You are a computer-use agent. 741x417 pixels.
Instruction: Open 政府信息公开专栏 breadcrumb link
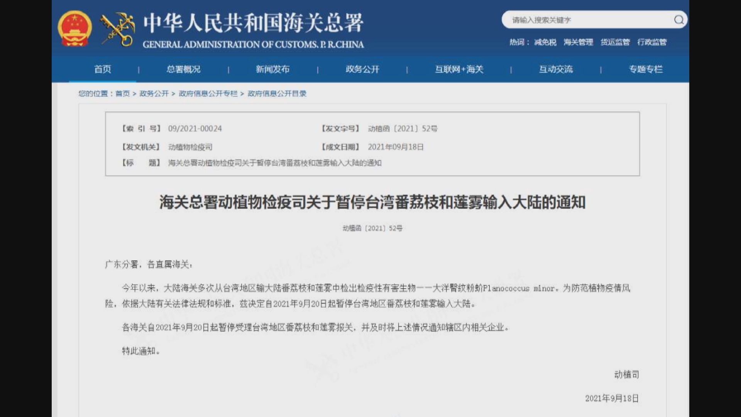point(207,93)
